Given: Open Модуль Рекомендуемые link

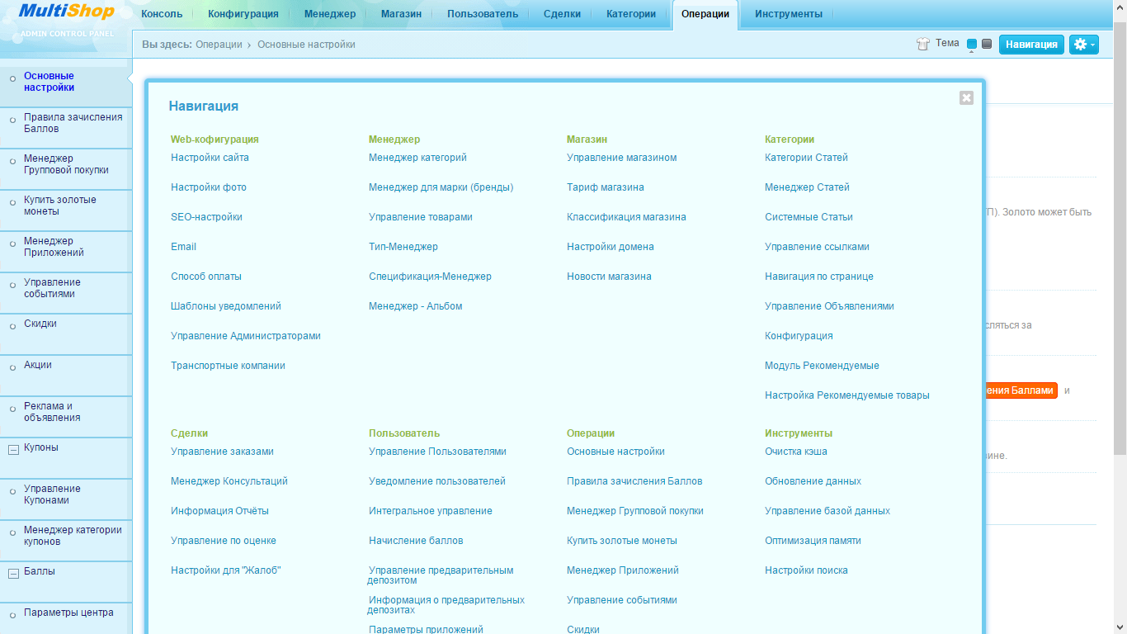Looking at the screenshot, I should (822, 366).
